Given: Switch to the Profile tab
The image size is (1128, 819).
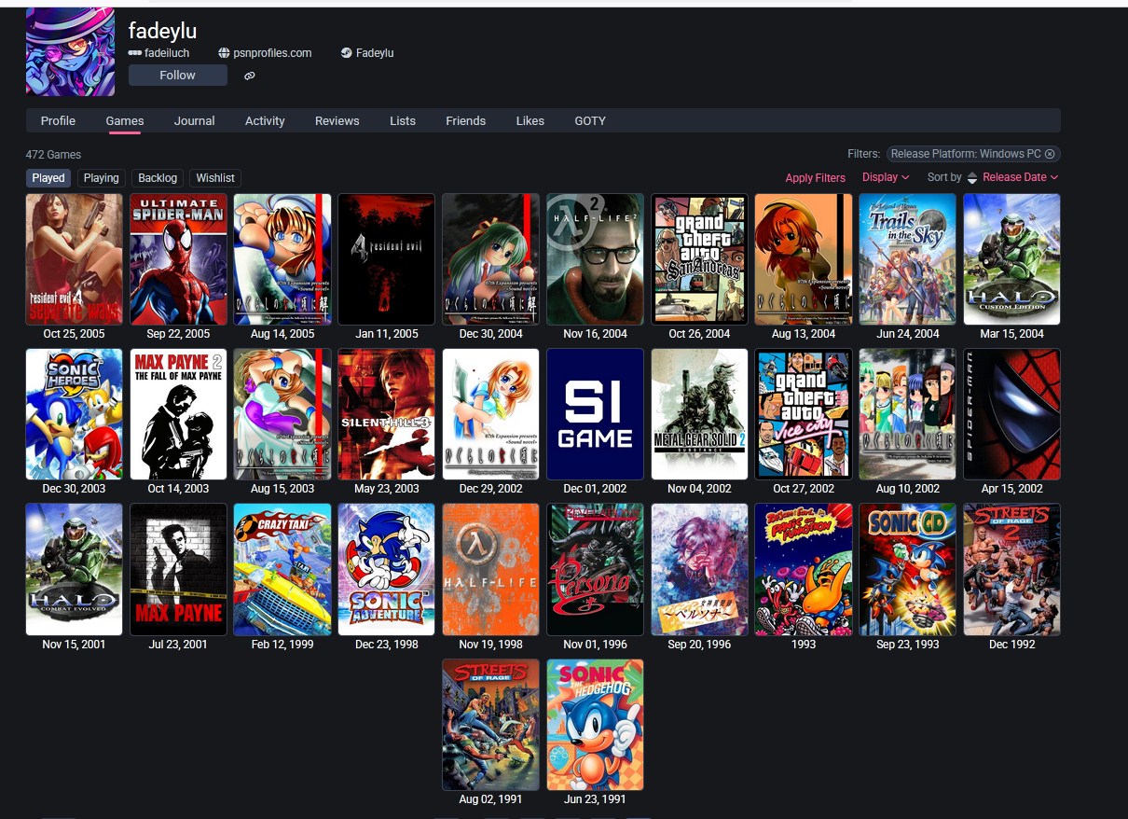Looking at the screenshot, I should pyautogui.click(x=58, y=120).
